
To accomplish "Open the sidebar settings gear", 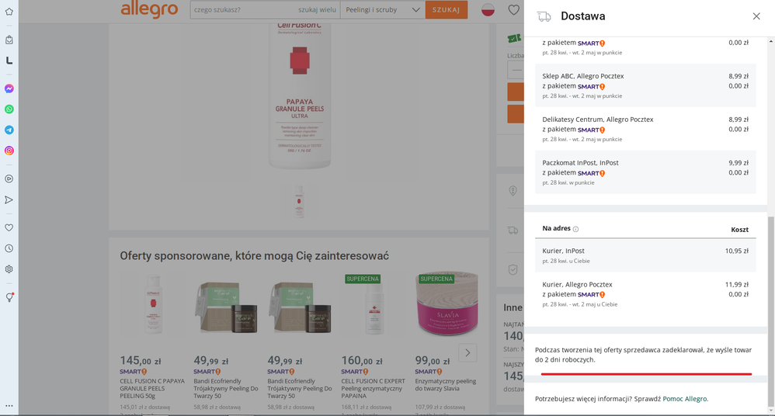I will (x=9, y=269).
